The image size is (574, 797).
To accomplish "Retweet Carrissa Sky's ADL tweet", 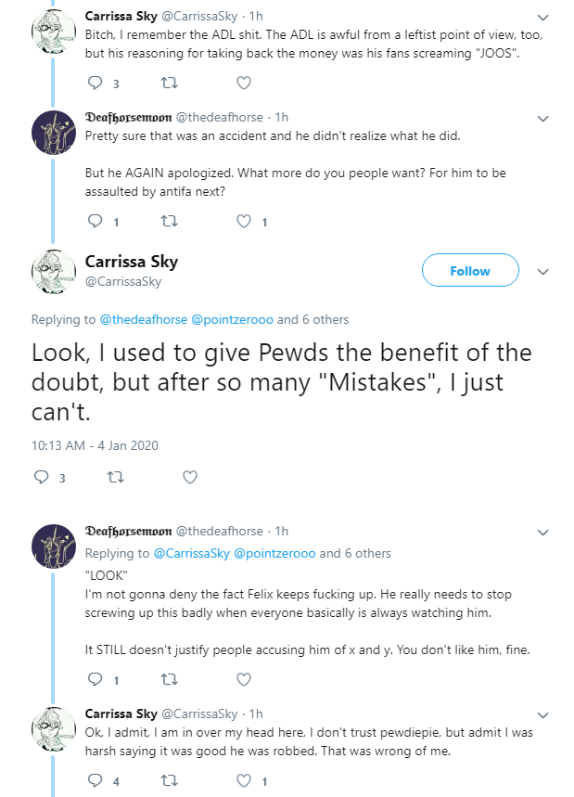I will pos(169,83).
